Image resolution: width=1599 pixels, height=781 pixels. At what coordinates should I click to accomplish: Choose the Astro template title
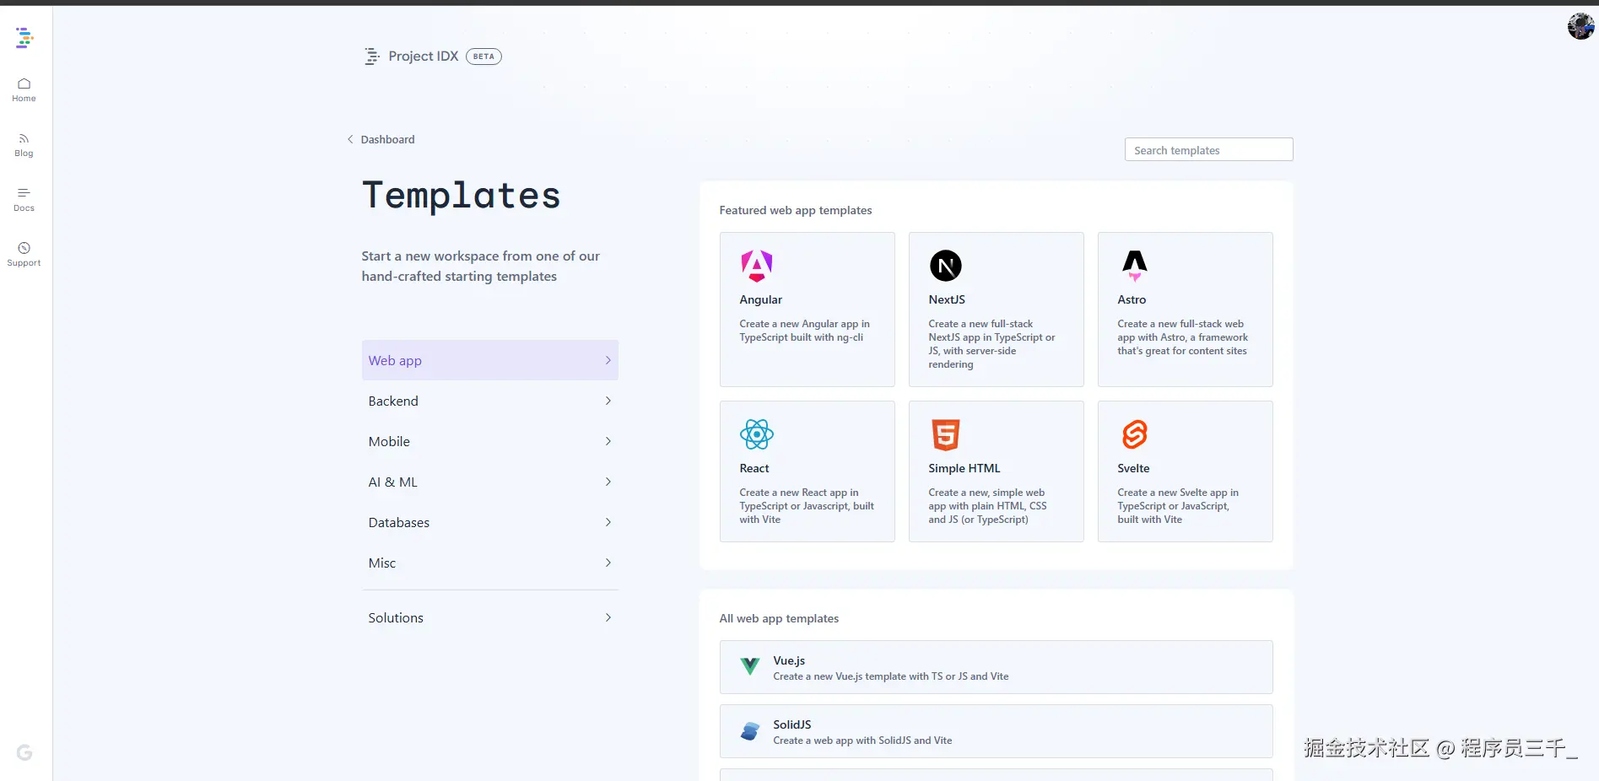pyautogui.click(x=1132, y=299)
